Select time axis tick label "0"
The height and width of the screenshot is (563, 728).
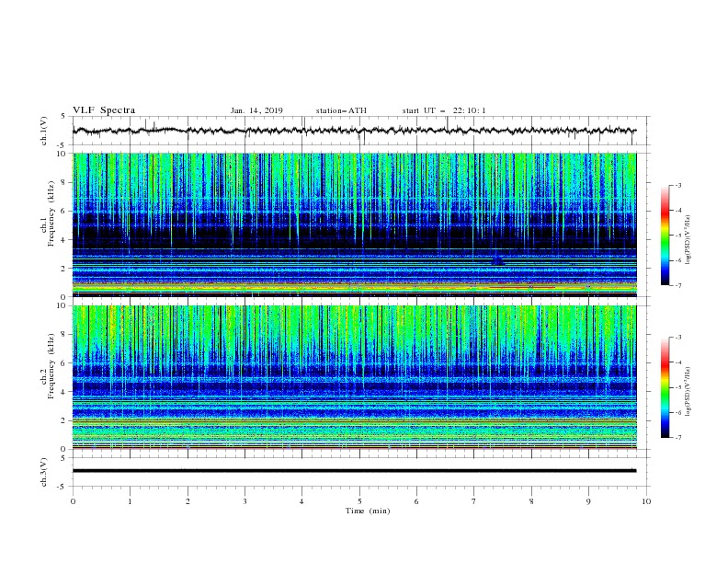tap(73, 501)
